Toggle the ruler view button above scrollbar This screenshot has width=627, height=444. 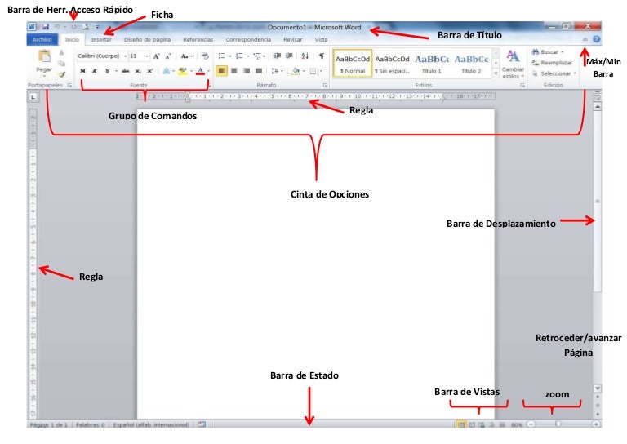[x=597, y=96]
